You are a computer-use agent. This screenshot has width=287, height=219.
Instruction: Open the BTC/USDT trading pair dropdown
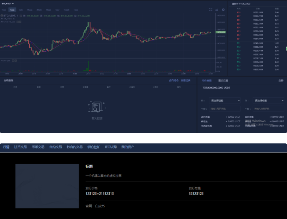(8, 4)
